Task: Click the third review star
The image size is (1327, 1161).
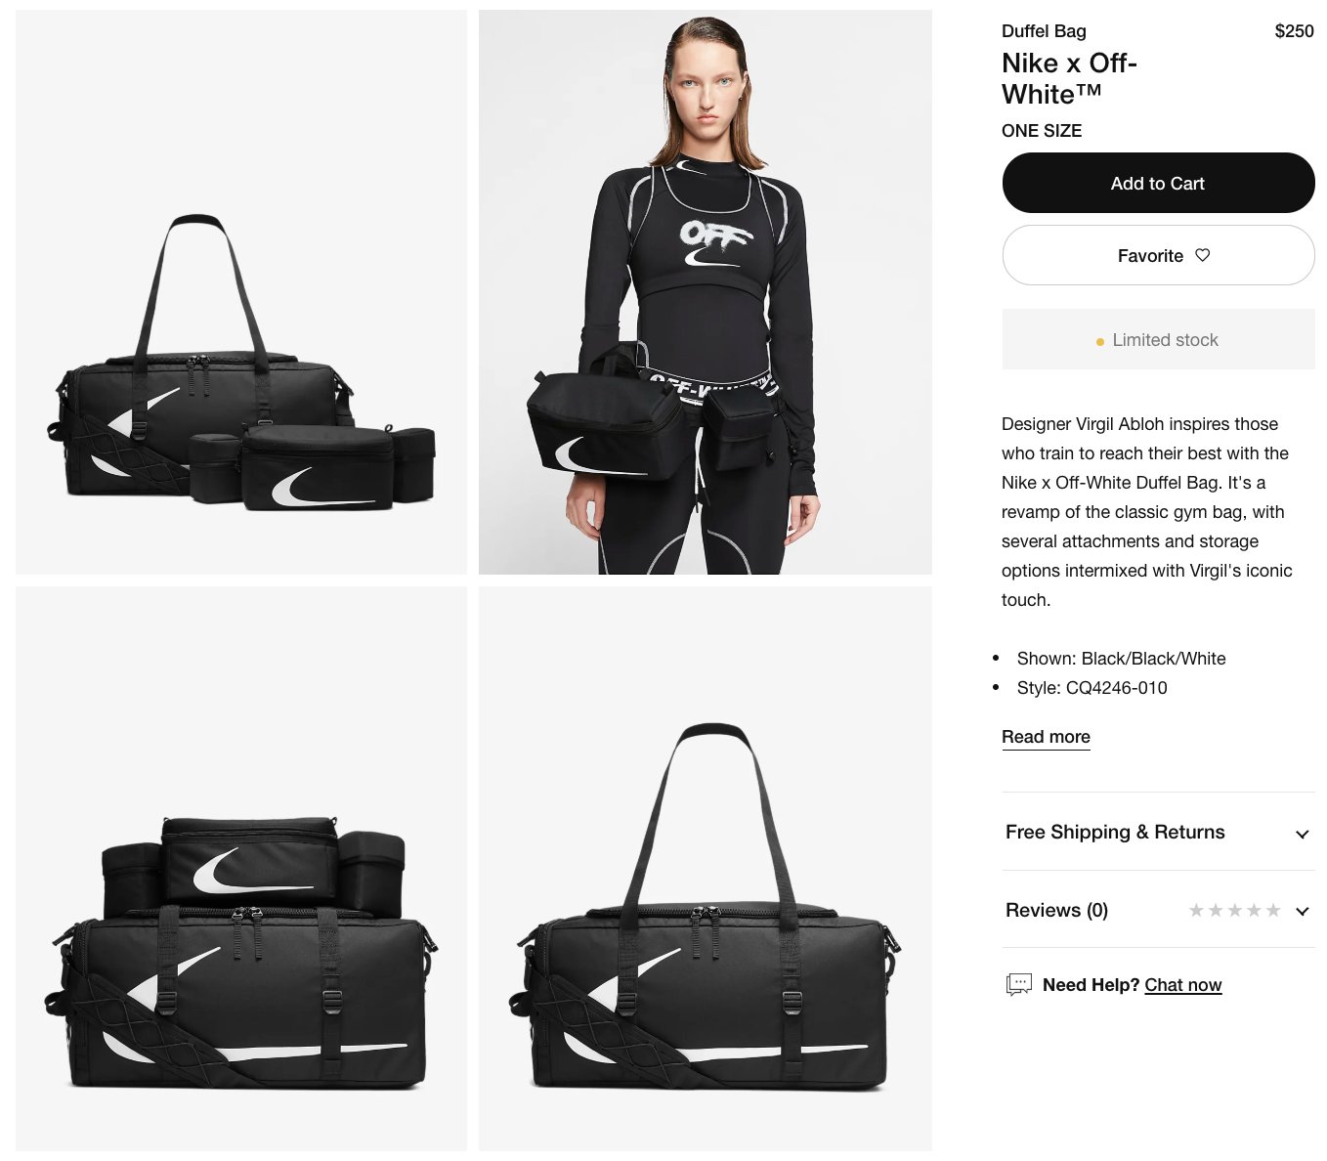Action: [x=1234, y=910]
